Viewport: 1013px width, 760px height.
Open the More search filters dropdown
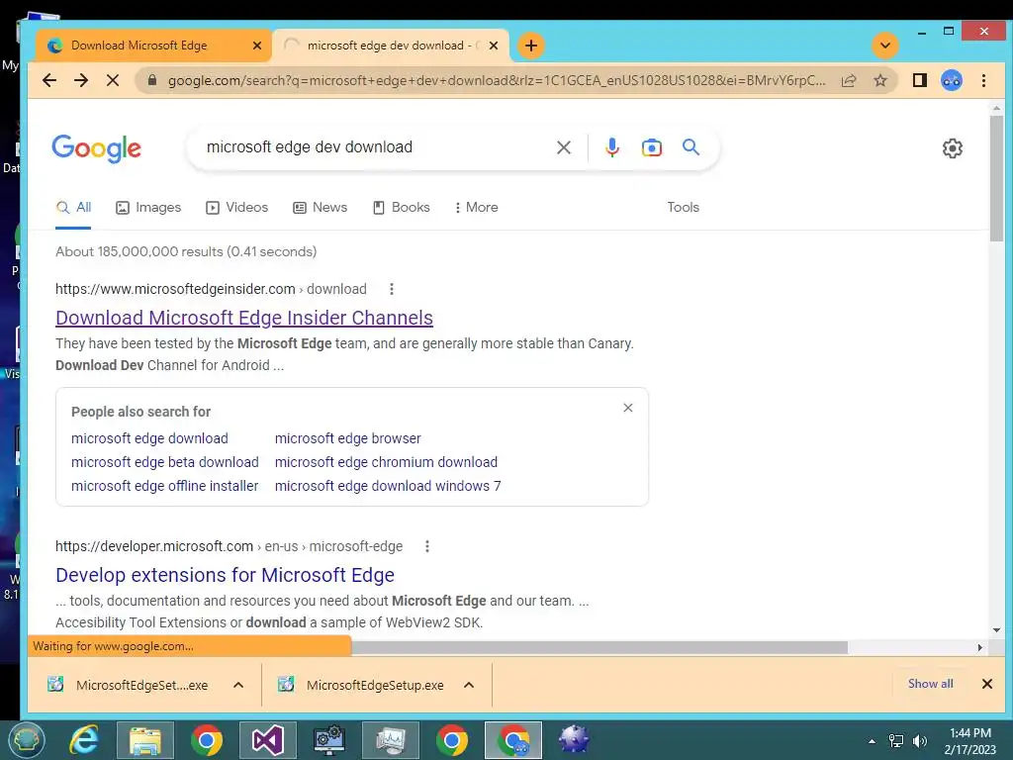coord(476,208)
